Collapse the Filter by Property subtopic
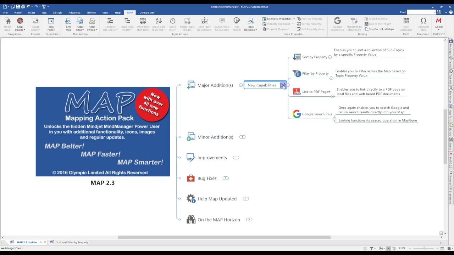Screen dimensions: 454x255 (x=331, y=78)
